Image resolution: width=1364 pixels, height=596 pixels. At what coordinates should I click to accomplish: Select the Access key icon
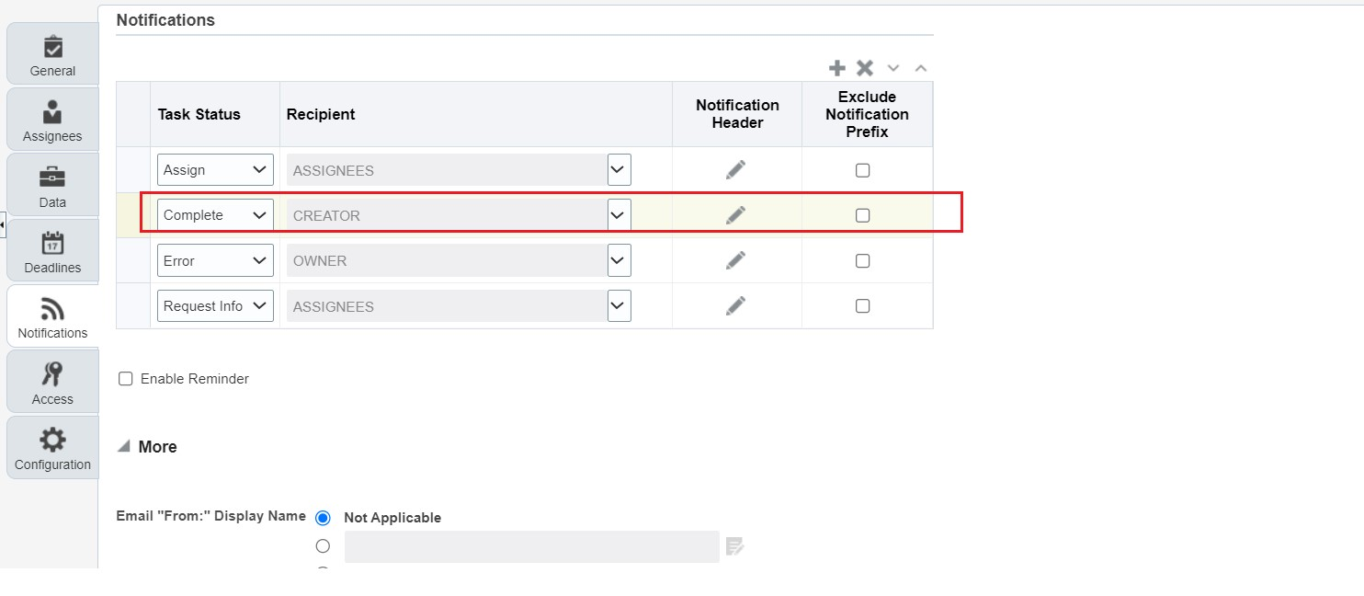[x=51, y=380]
